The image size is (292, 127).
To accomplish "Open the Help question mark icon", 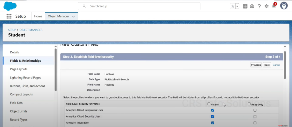I will [259, 6].
